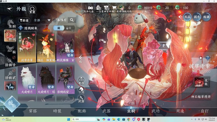This screenshot has width=217, height=122.
Task: Select the 掛飾貳 ornament slot
Action: [10, 74]
